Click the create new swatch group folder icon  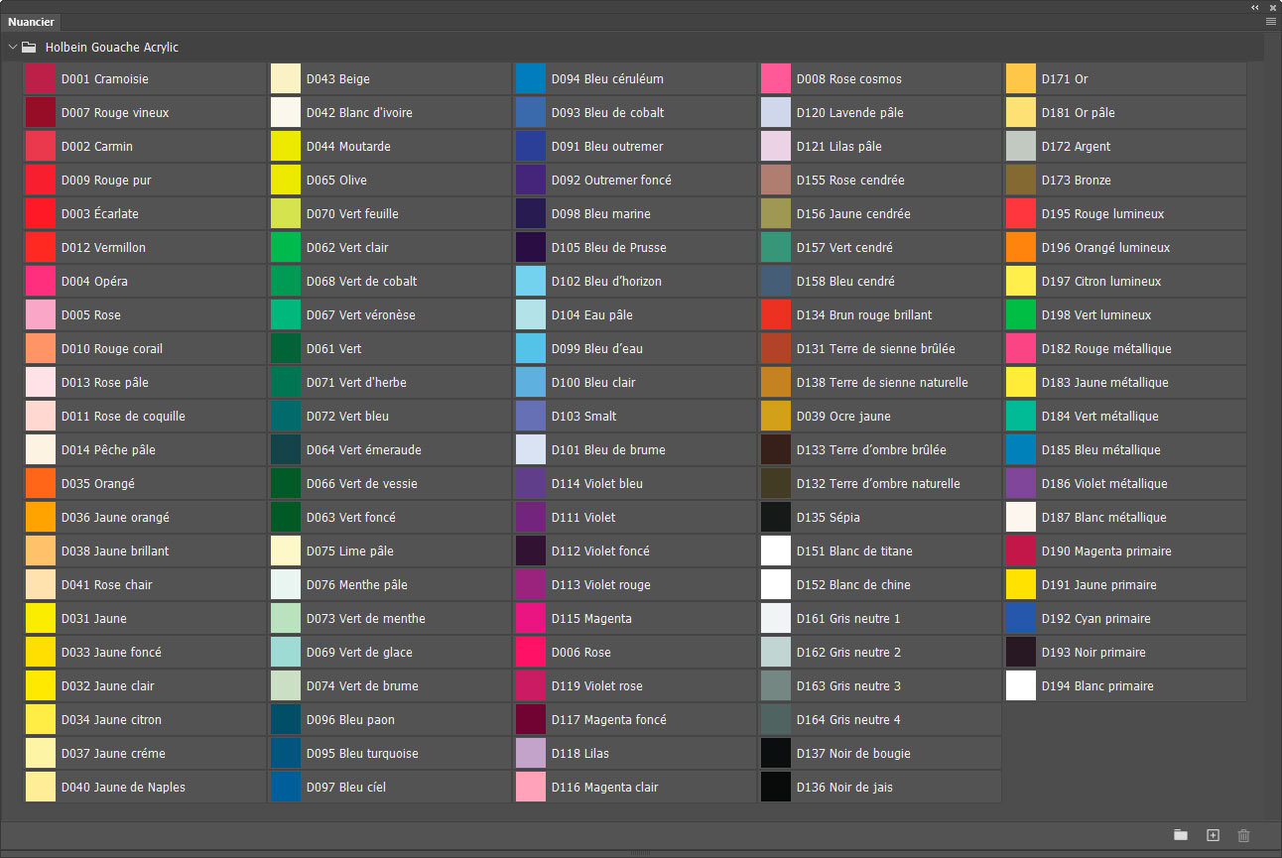(x=1180, y=835)
